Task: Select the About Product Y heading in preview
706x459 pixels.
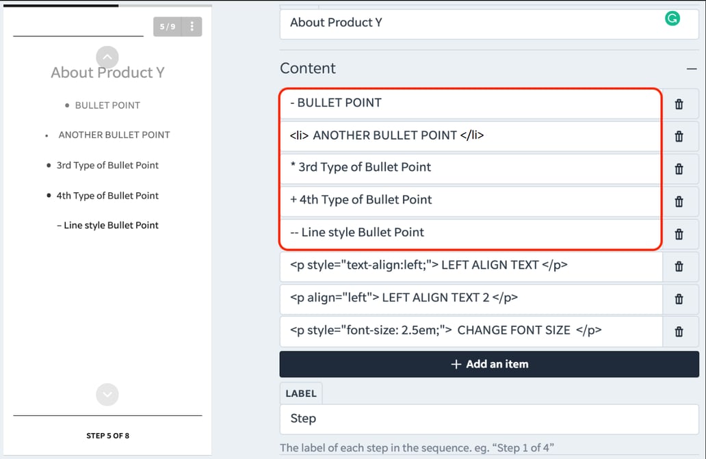Action: (x=107, y=73)
